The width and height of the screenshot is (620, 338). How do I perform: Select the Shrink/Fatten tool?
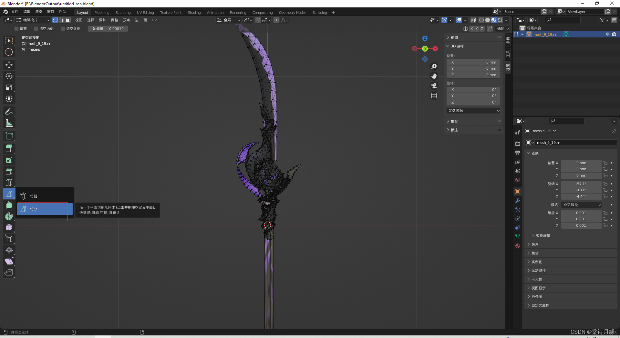9,250
